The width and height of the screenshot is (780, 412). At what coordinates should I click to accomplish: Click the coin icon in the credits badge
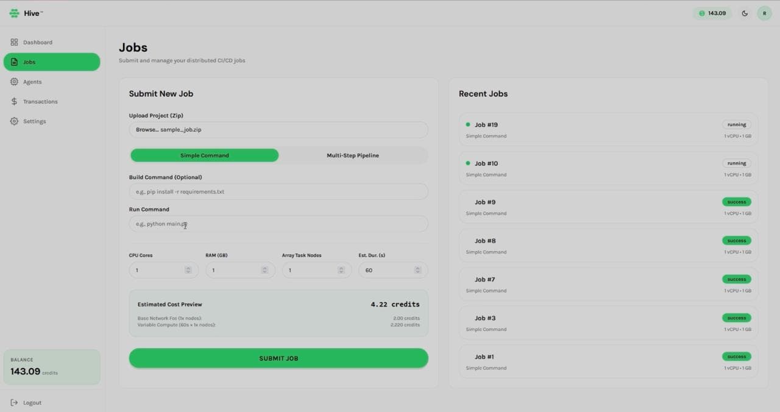pos(701,13)
